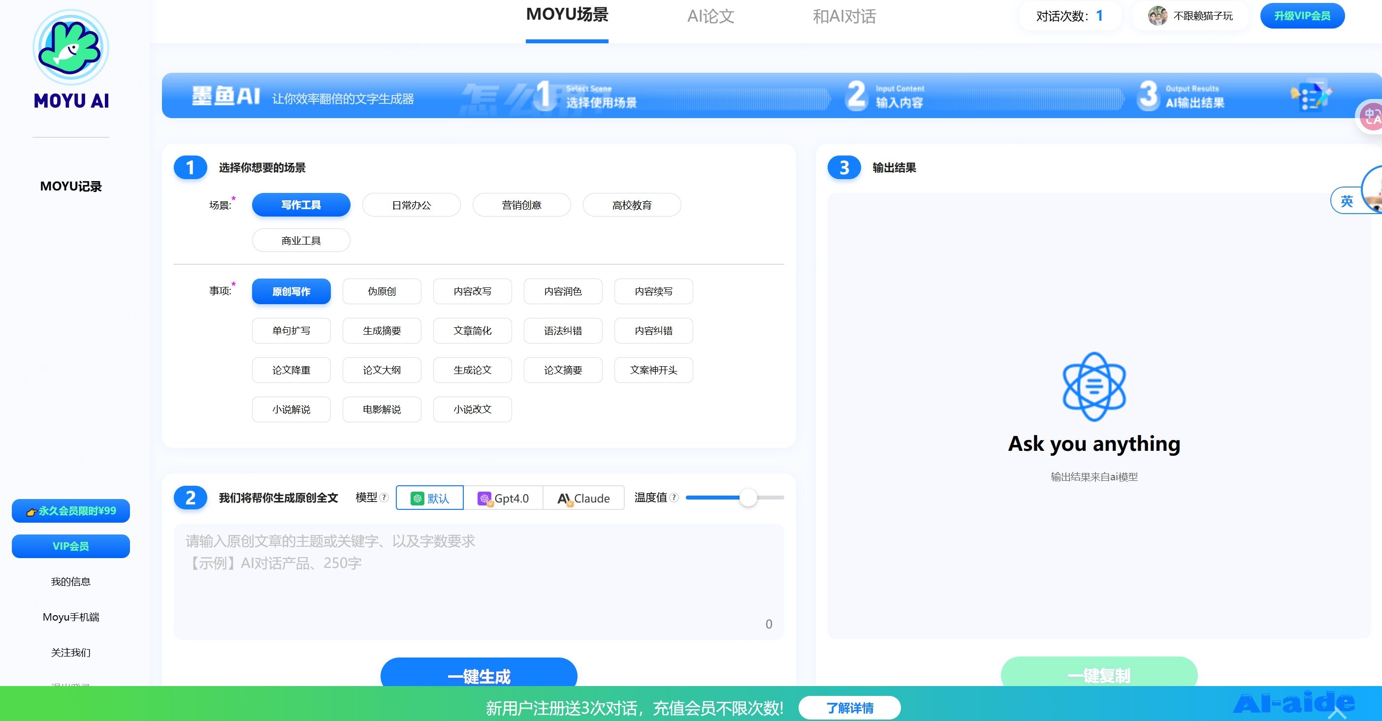Viewport: 1382px width, 721px height.
Task: Click the 了解详情 banner button
Action: (849, 708)
